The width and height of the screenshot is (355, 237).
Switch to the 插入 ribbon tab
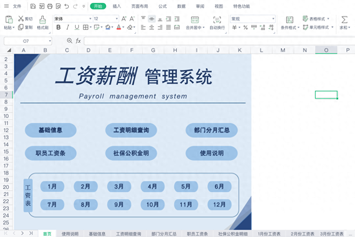[117, 6]
